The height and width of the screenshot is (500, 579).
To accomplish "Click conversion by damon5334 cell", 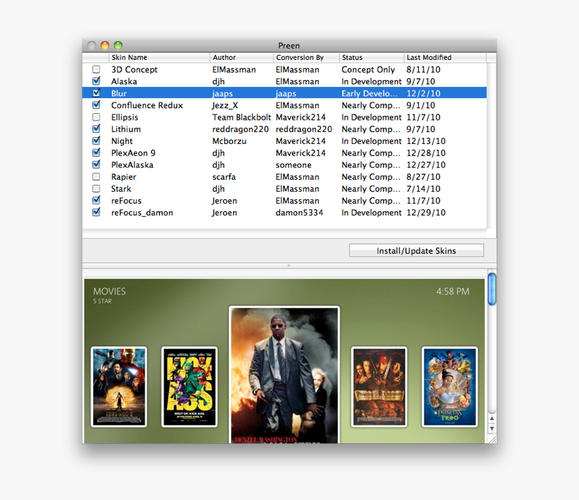I will (x=299, y=213).
